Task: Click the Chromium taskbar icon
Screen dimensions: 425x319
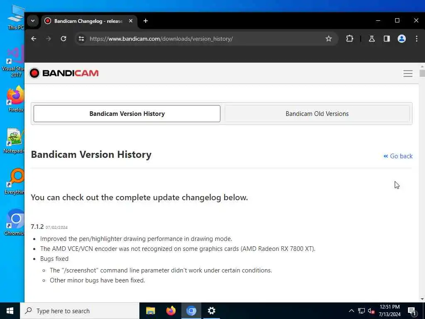Action: (x=191, y=311)
